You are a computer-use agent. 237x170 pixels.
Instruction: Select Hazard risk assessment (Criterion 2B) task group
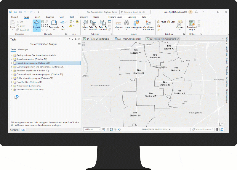[x=47, y=63]
